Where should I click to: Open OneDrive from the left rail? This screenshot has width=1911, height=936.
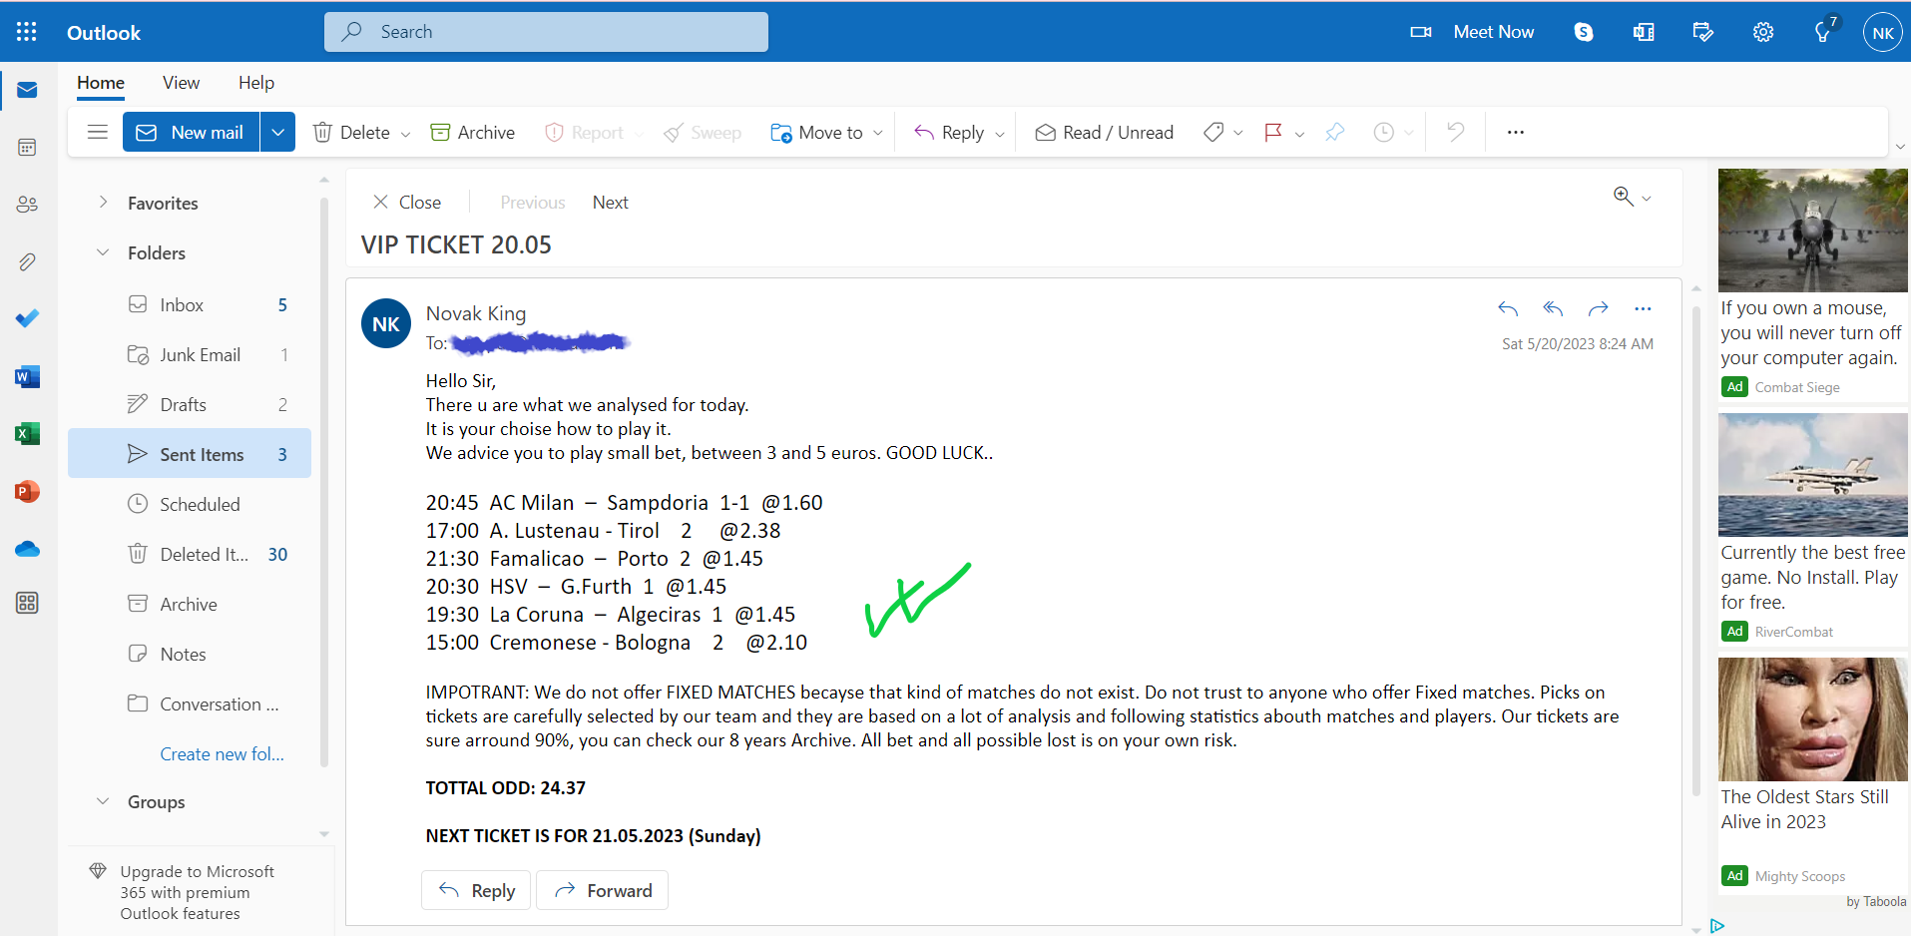coord(27,549)
